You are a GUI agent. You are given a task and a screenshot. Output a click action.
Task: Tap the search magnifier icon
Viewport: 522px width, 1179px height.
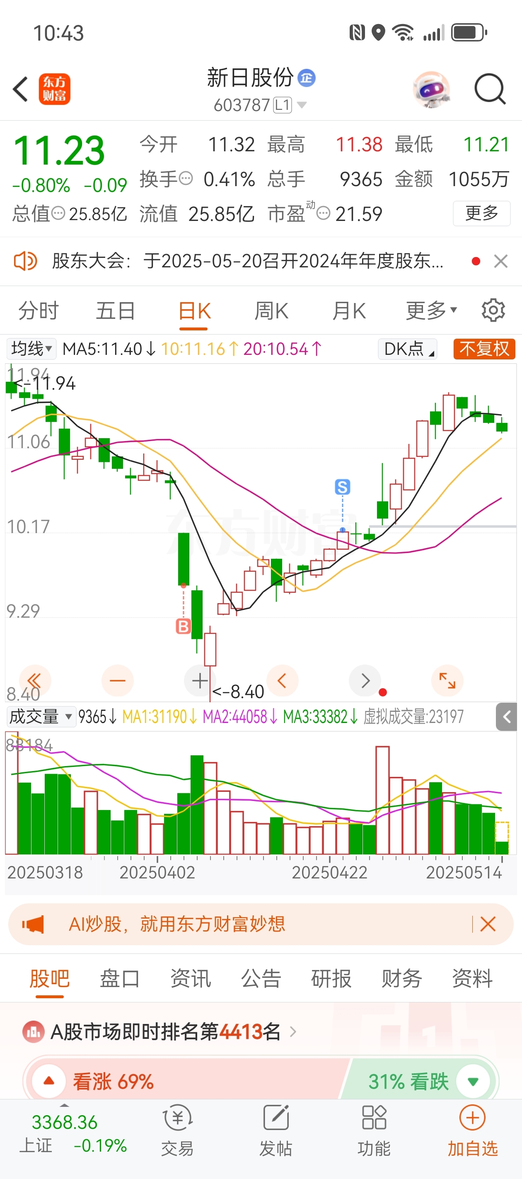[490, 89]
